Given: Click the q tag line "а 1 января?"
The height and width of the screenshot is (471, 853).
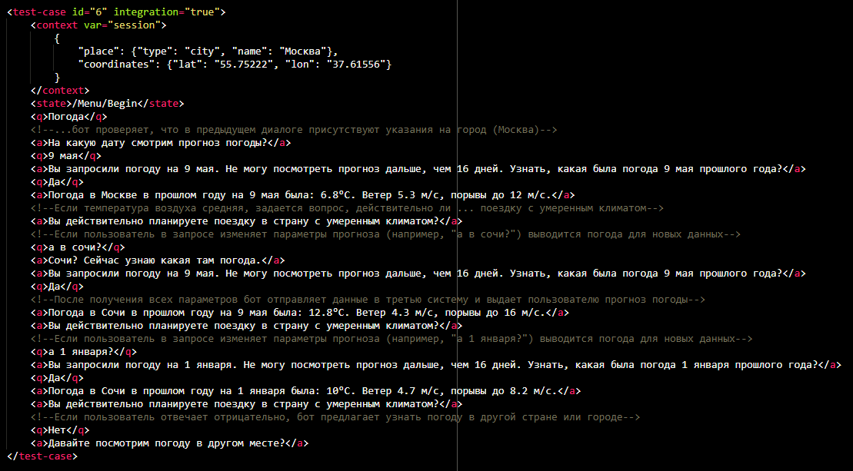Looking at the screenshot, I should coord(84,351).
